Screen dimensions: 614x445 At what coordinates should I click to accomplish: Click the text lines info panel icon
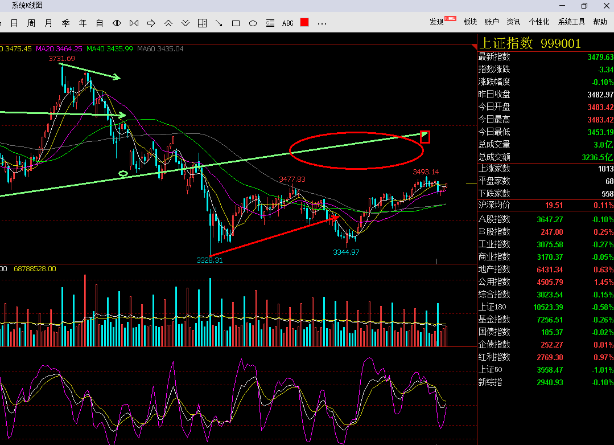click(x=270, y=23)
